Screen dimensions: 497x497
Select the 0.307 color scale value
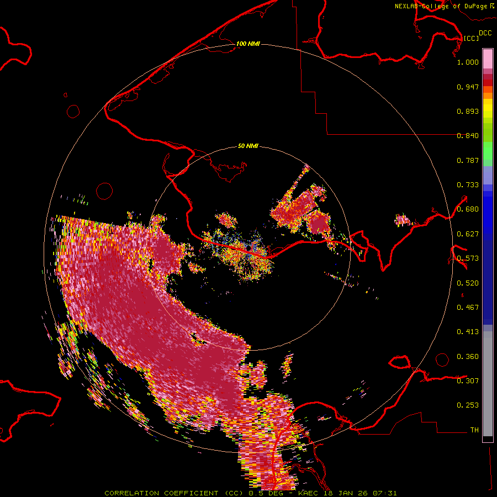(x=468, y=381)
